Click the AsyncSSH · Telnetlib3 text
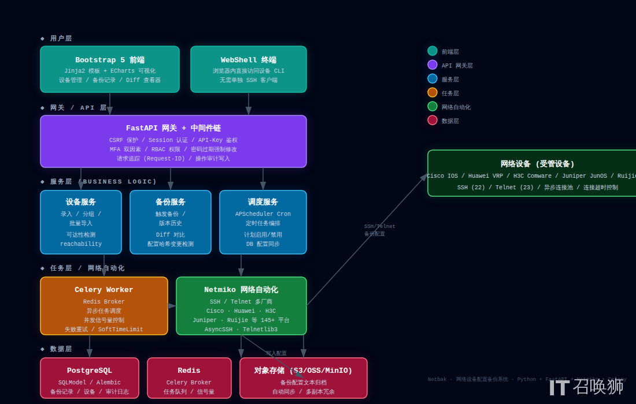636x404 pixels. (241, 330)
